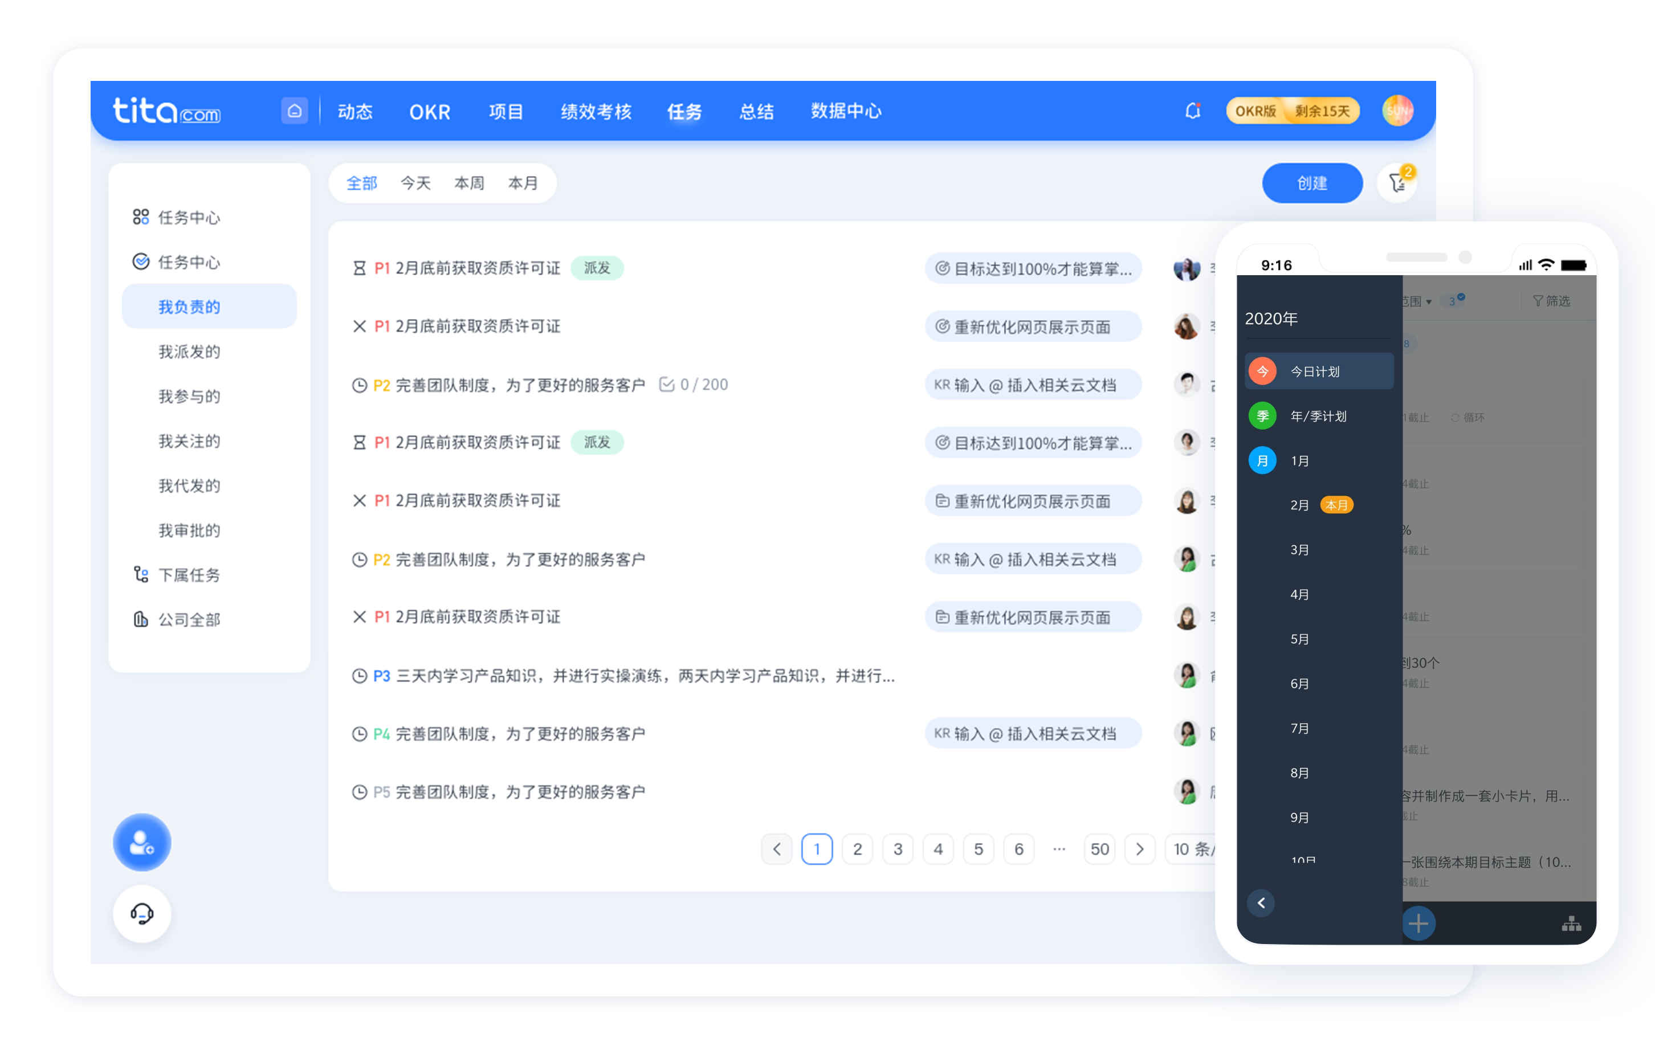Go to page 6

1018,849
